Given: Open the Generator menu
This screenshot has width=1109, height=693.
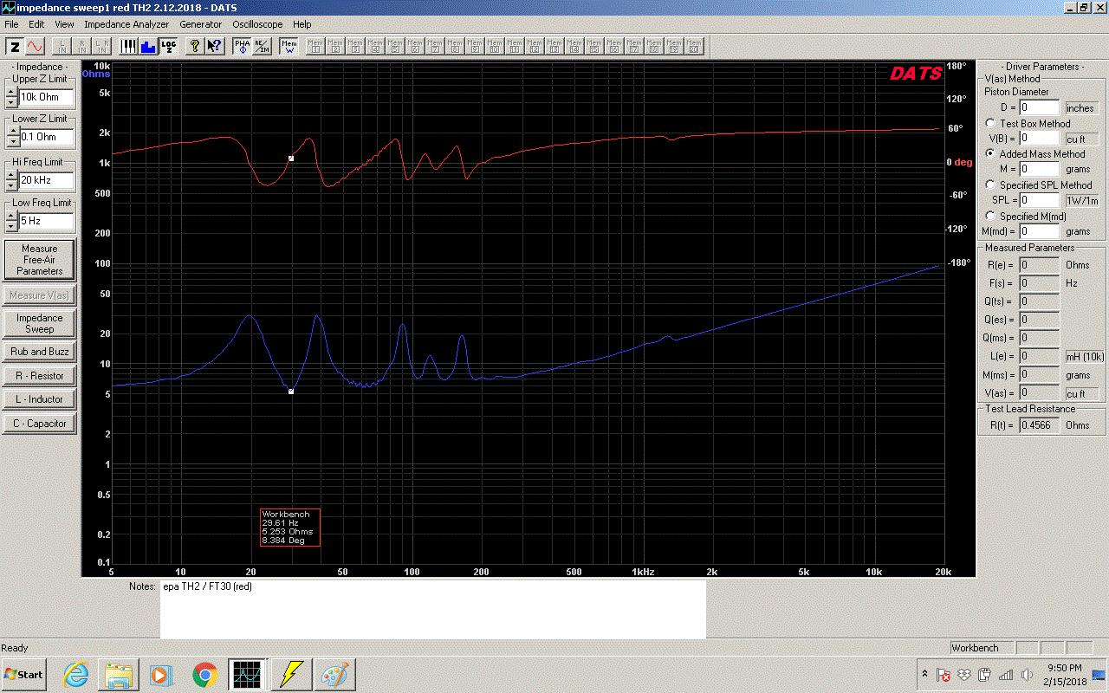Looking at the screenshot, I should (x=201, y=24).
